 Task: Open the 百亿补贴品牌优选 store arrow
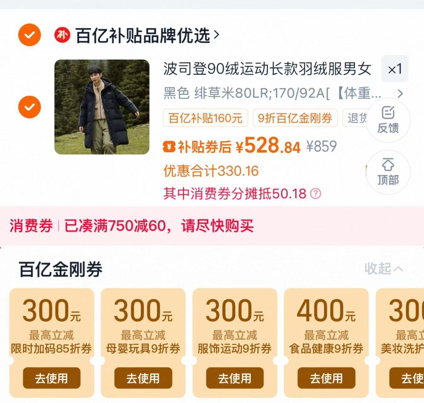point(216,35)
